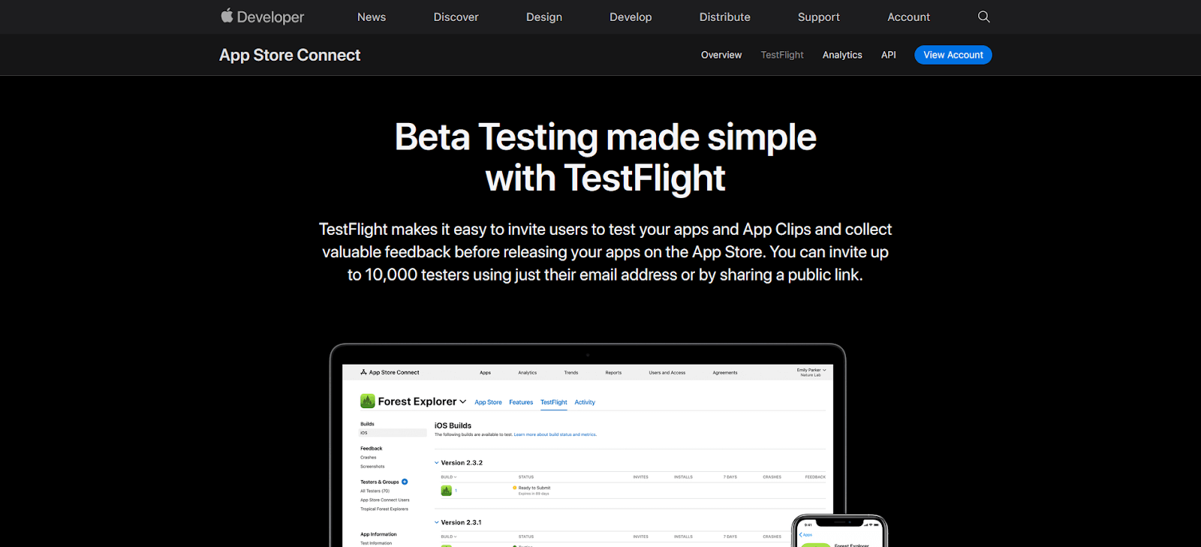This screenshot has width=1201, height=547.
Task: Go to App Store Connect title link
Action: 290,55
